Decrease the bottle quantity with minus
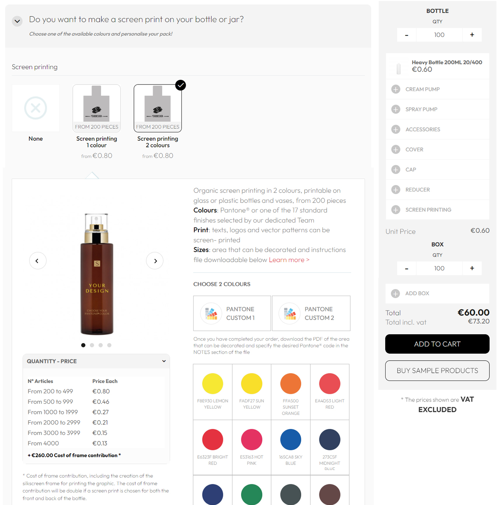Viewport: 500px width, 505px height. click(x=407, y=35)
